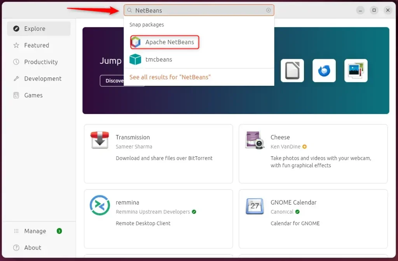This screenshot has width=398, height=261.
Task: Open the GNOME Calendar app card
Action: point(313,219)
